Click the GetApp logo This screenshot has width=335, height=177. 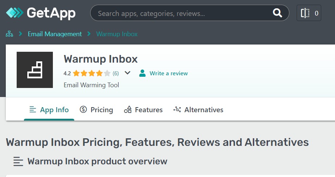(41, 13)
